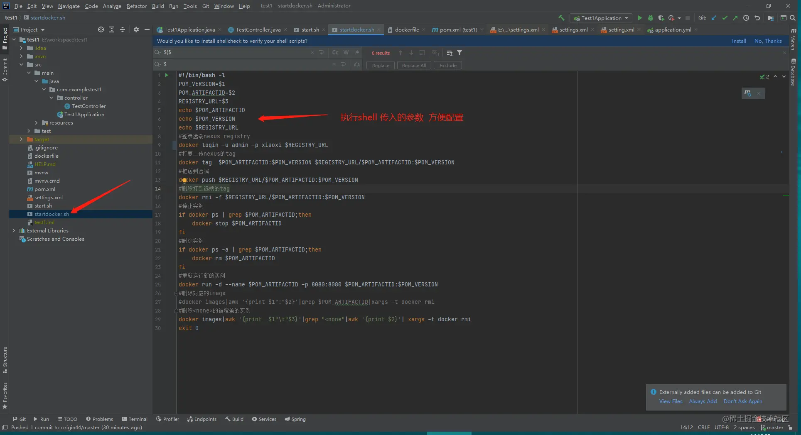Collapse the controller package
Image resolution: width=801 pixels, height=435 pixels.
point(51,98)
